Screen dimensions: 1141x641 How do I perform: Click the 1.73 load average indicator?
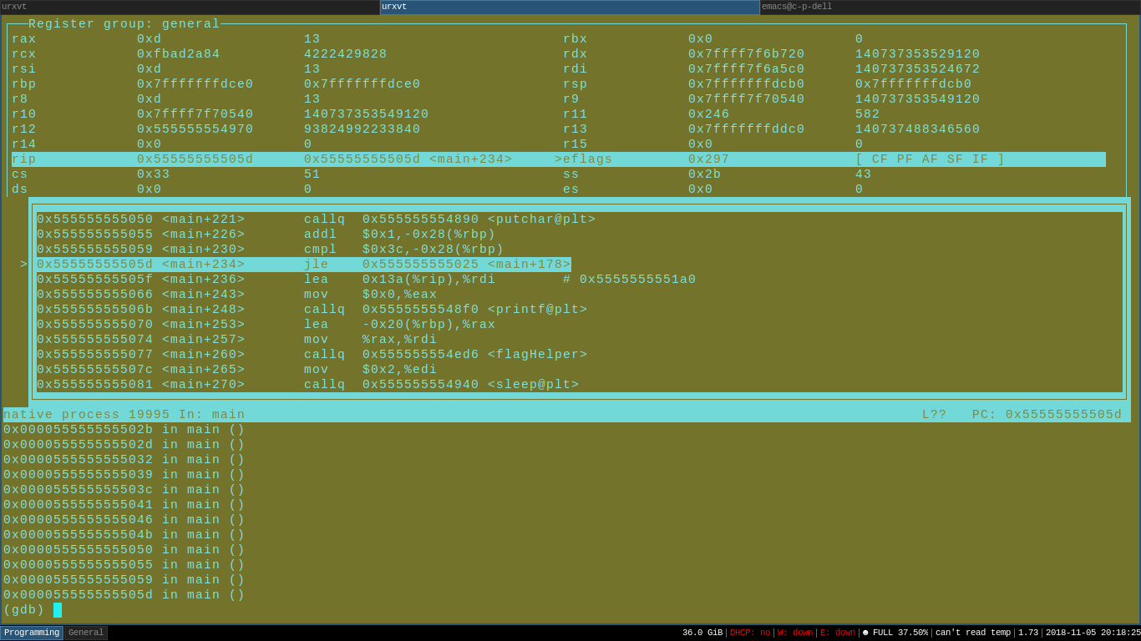click(1027, 633)
